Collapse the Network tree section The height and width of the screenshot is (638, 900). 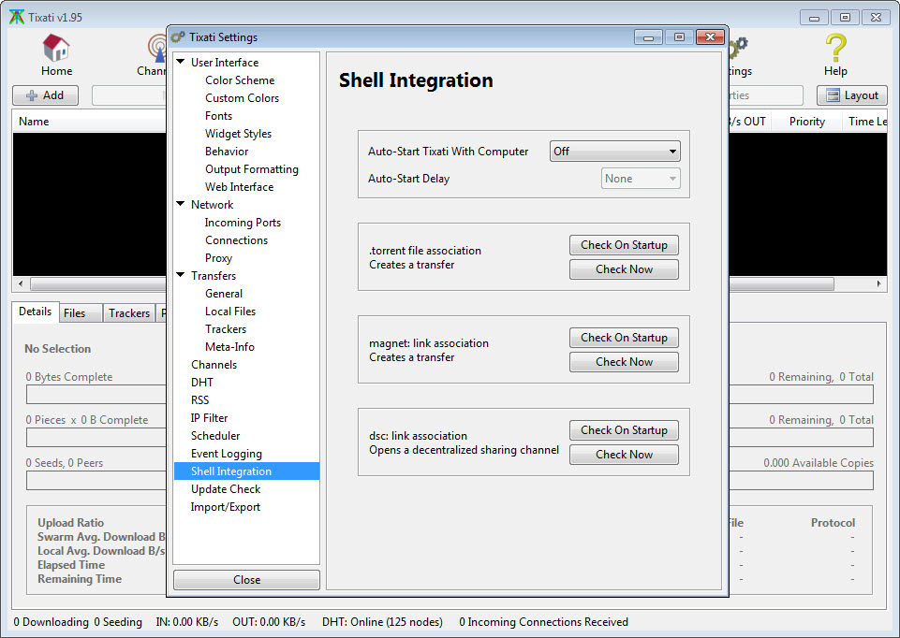pyautogui.click(x=181, y=204)
